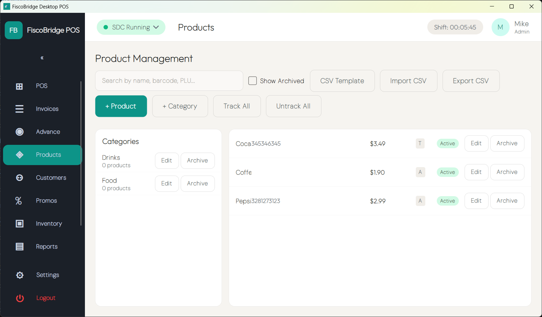The image size is (542, 317).
Task: Add a new product with + Product
Action: click(121, 106)
